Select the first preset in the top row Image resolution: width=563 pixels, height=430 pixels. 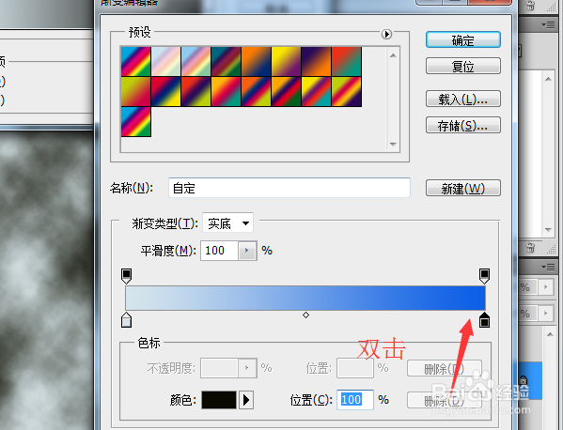[x=136, y=61]
